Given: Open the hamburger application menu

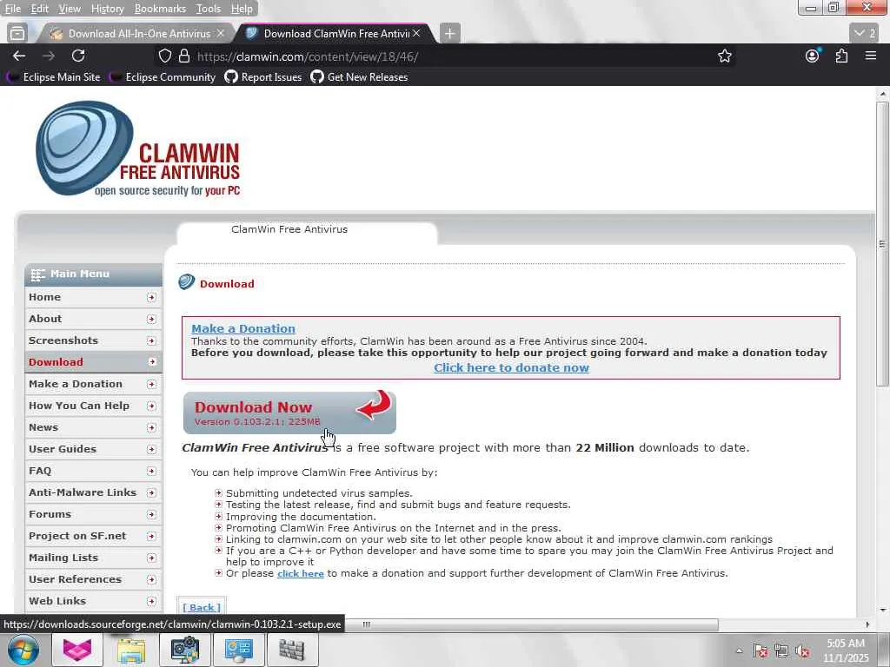Looking at the screenshot, I should (x=871, y=56).
